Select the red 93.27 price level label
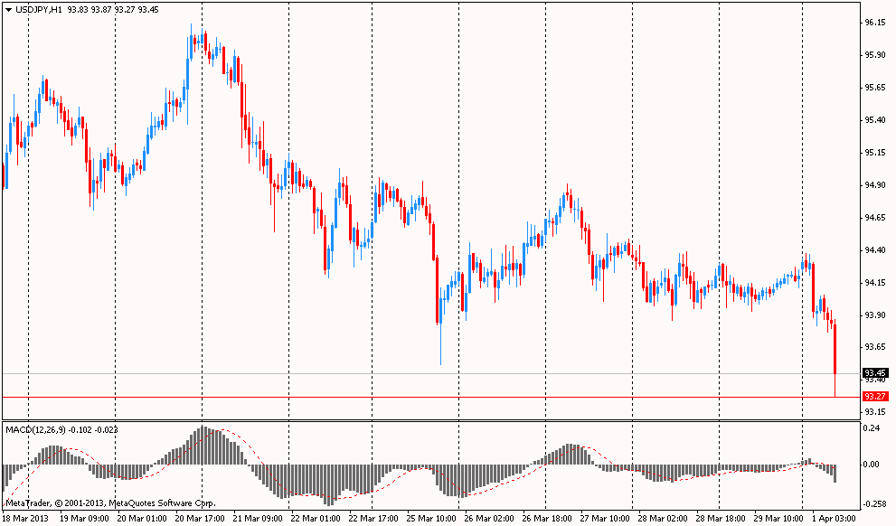896x526 pixels. click(x=875, y=397)
